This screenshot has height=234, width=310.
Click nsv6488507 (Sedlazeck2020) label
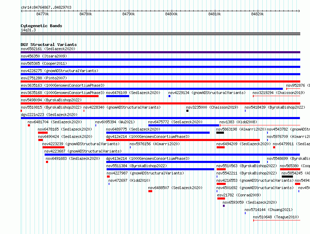pos(175,188)
